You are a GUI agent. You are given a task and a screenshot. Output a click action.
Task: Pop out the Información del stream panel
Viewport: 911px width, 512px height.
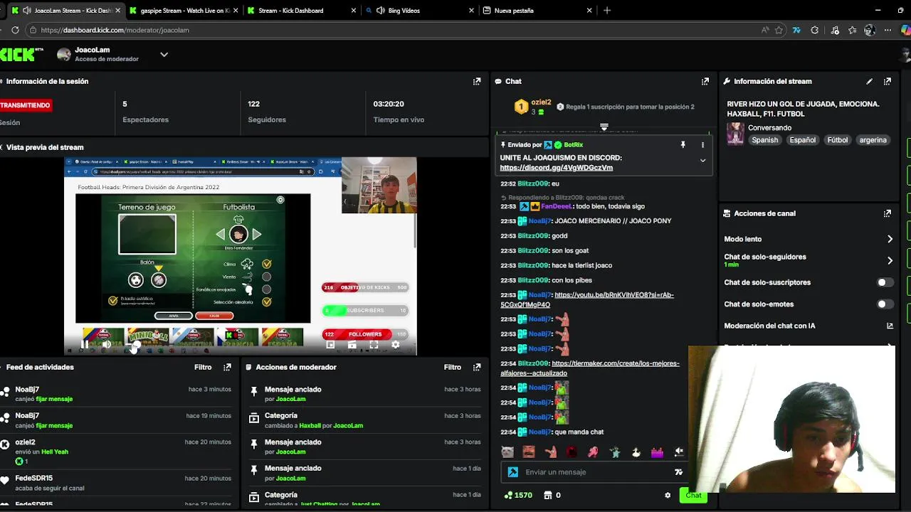point(888,81)
